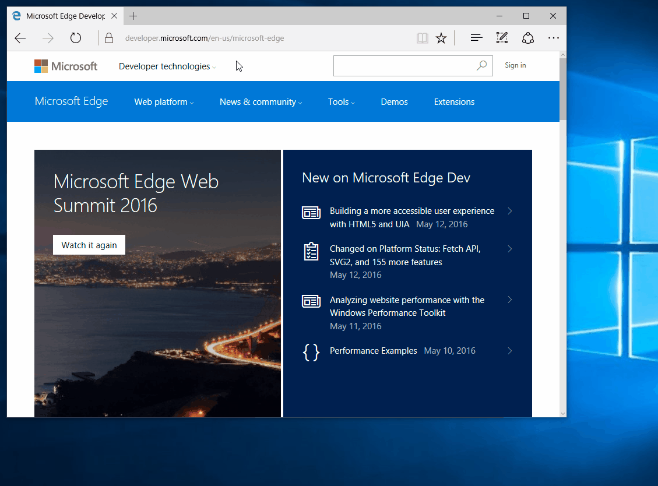Navigate back using the back arrow
The width and height of the screenshot is (658, 486).
coord(20,37)
